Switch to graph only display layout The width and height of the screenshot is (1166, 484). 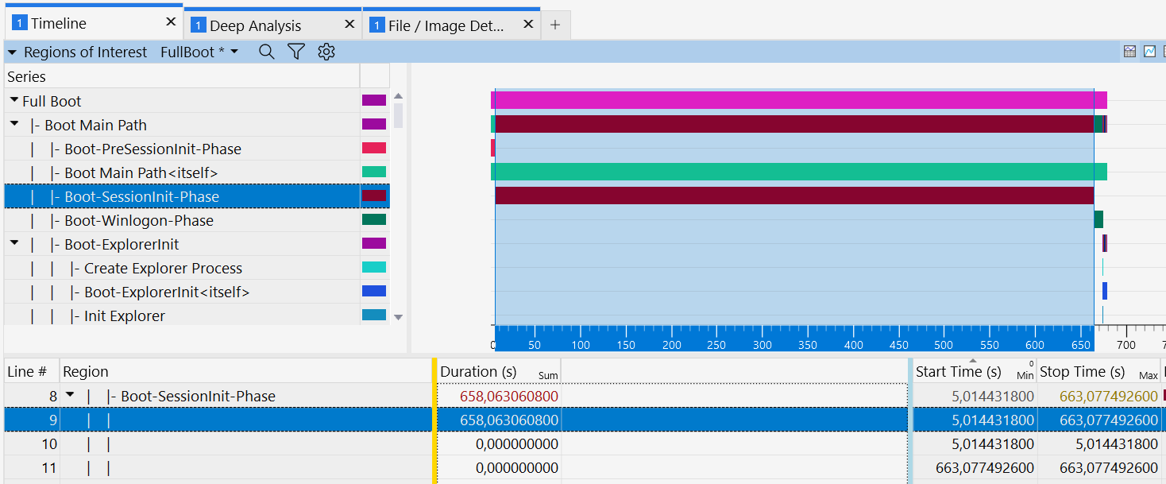coord(1149,52)
